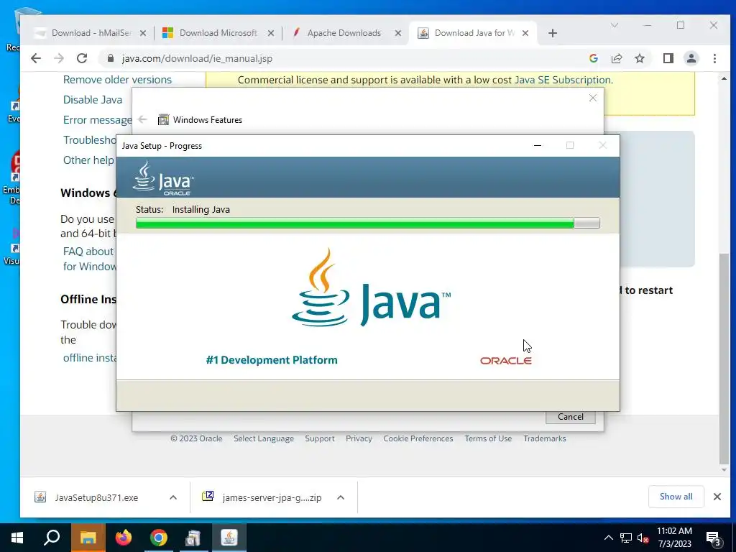Open a new Chrome tab
Viewport: 736px width, 552px height.
click(553, 33)
